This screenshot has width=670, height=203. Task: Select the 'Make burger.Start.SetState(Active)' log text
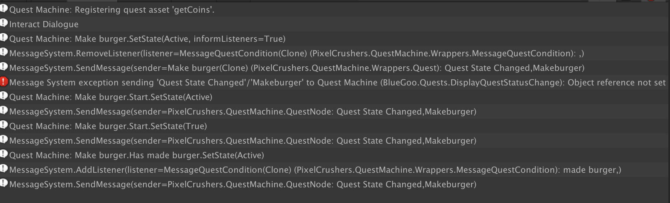click(x=110, y=97)
